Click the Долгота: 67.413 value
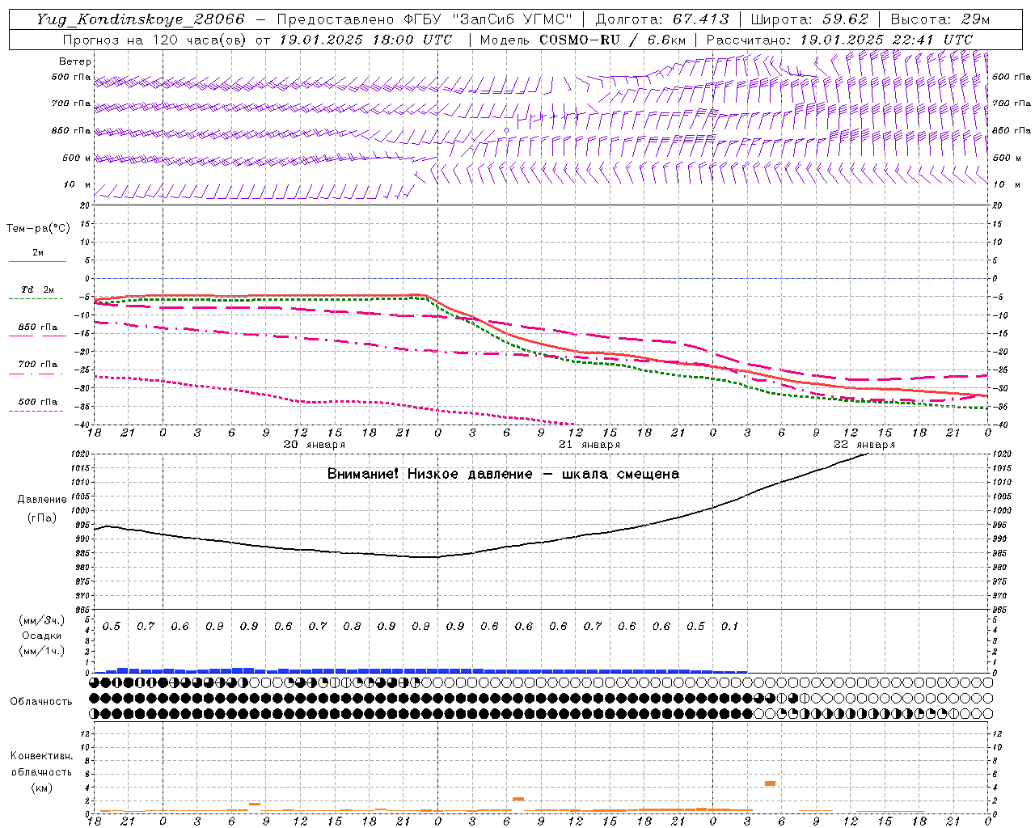Image resolution: width=1035 pixels, height=828 pixels. 661,19
